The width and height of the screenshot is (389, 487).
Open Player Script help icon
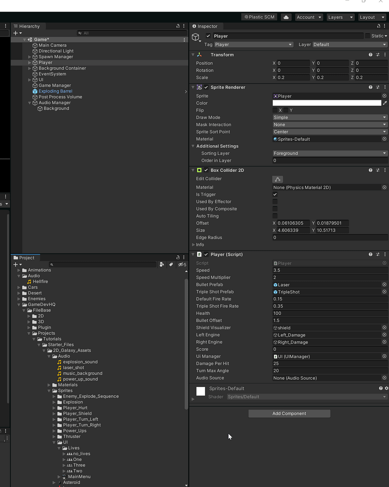pos(371,254)
